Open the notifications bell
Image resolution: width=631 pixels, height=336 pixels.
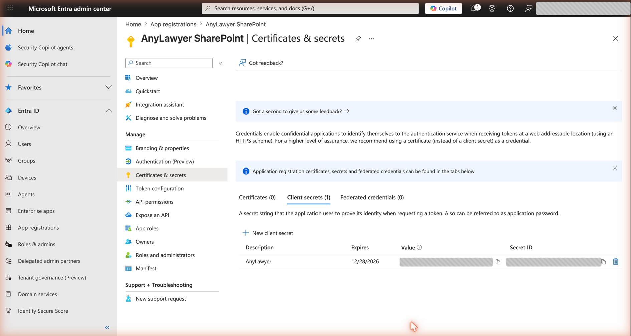475,8
